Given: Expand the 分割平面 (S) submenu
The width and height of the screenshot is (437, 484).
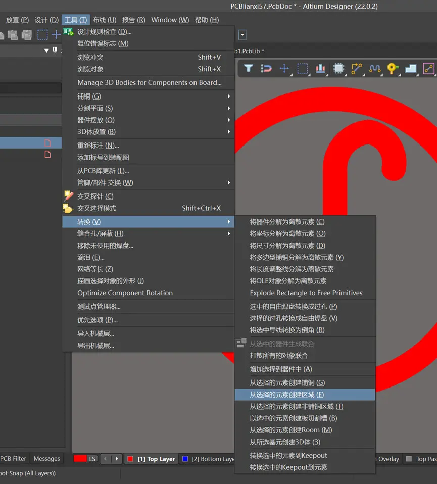Looking at the screenshot, I should tap(229, 108).
